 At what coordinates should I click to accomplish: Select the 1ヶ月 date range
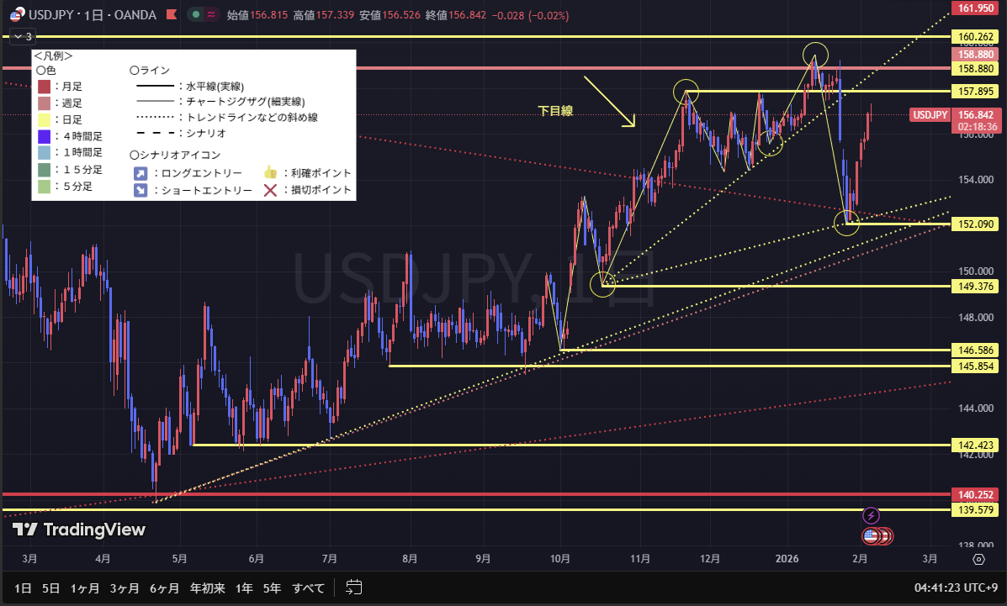[x=84, y=588]
